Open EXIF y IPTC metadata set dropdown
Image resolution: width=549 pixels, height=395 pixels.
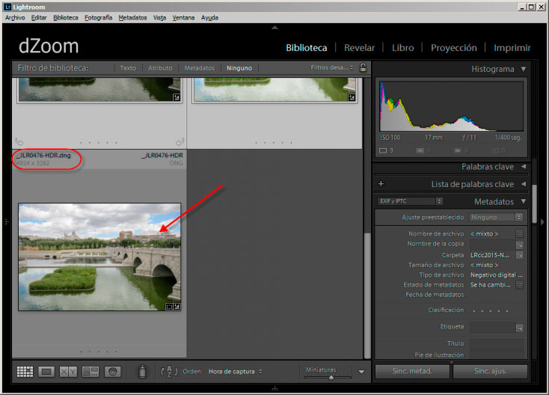click(x=410, y=201)
